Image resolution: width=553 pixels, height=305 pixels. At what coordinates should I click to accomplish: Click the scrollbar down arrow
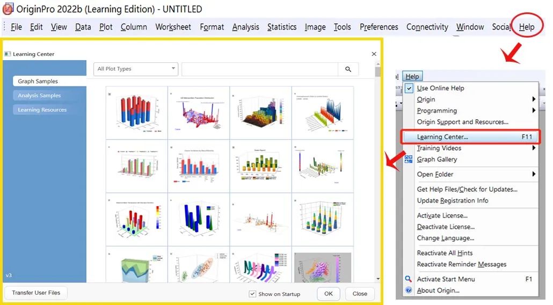(x=378, y=279)
